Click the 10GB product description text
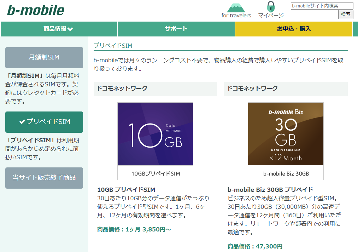This screenshot has height=252, width=358. 153,207
